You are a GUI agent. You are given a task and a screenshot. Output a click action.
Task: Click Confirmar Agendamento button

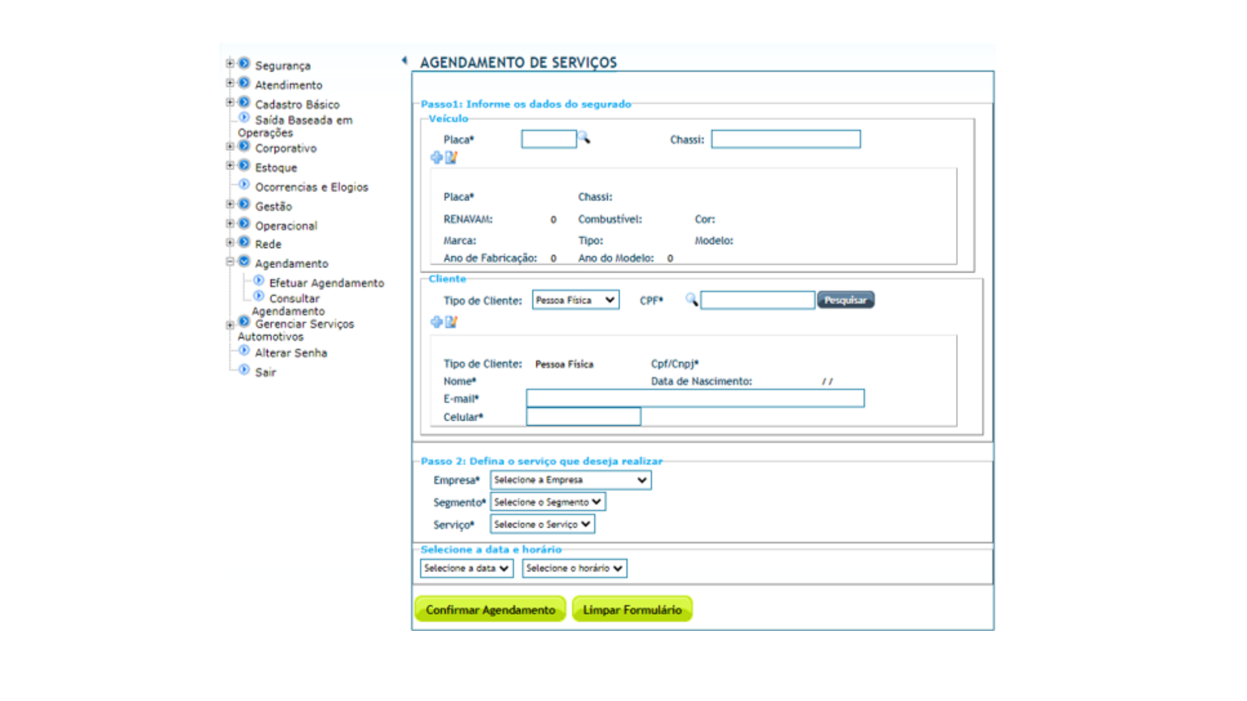coord(490,609)
